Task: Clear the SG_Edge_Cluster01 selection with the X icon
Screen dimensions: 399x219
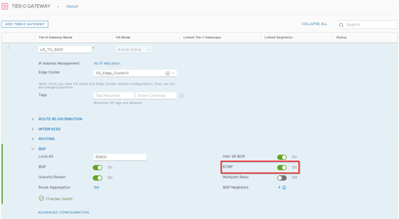Action: [x=168, y=73]
